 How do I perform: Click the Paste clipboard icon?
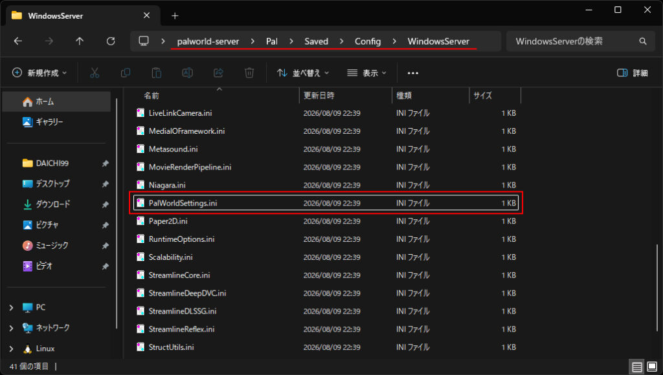157,72
